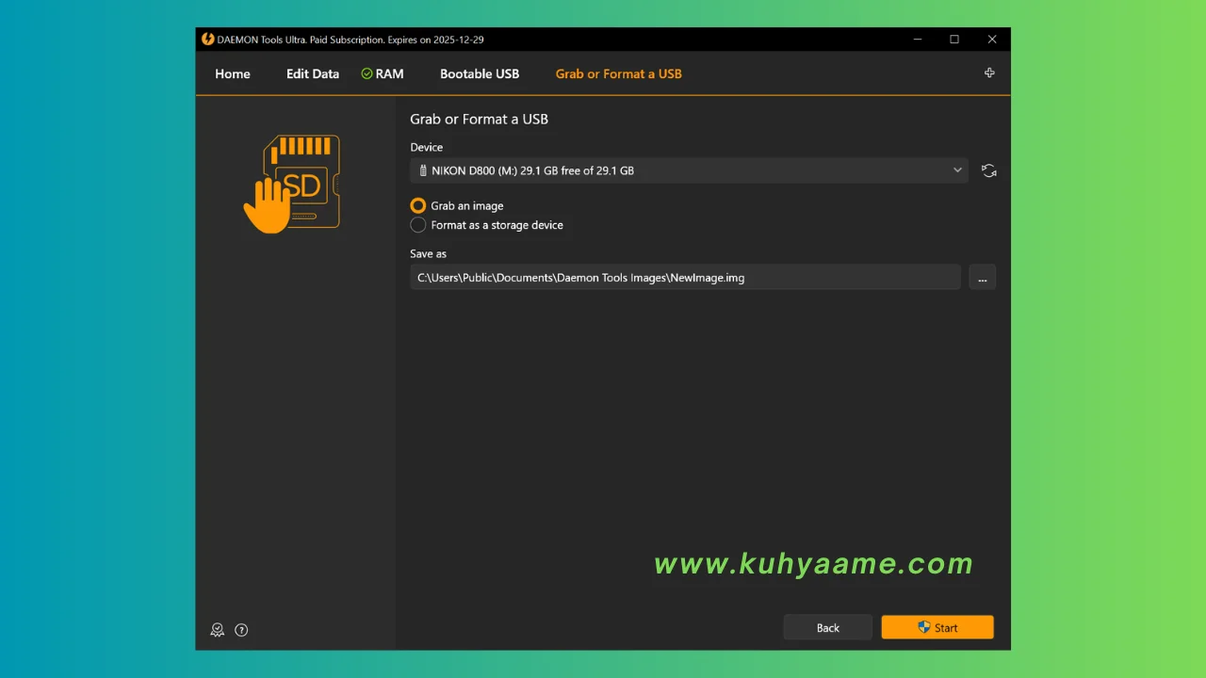Browse for save location with ellipsis button

(982, 277)
